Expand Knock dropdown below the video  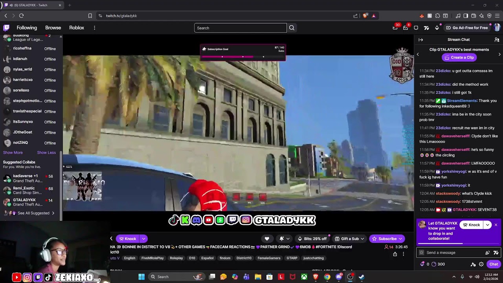(143, 239)
